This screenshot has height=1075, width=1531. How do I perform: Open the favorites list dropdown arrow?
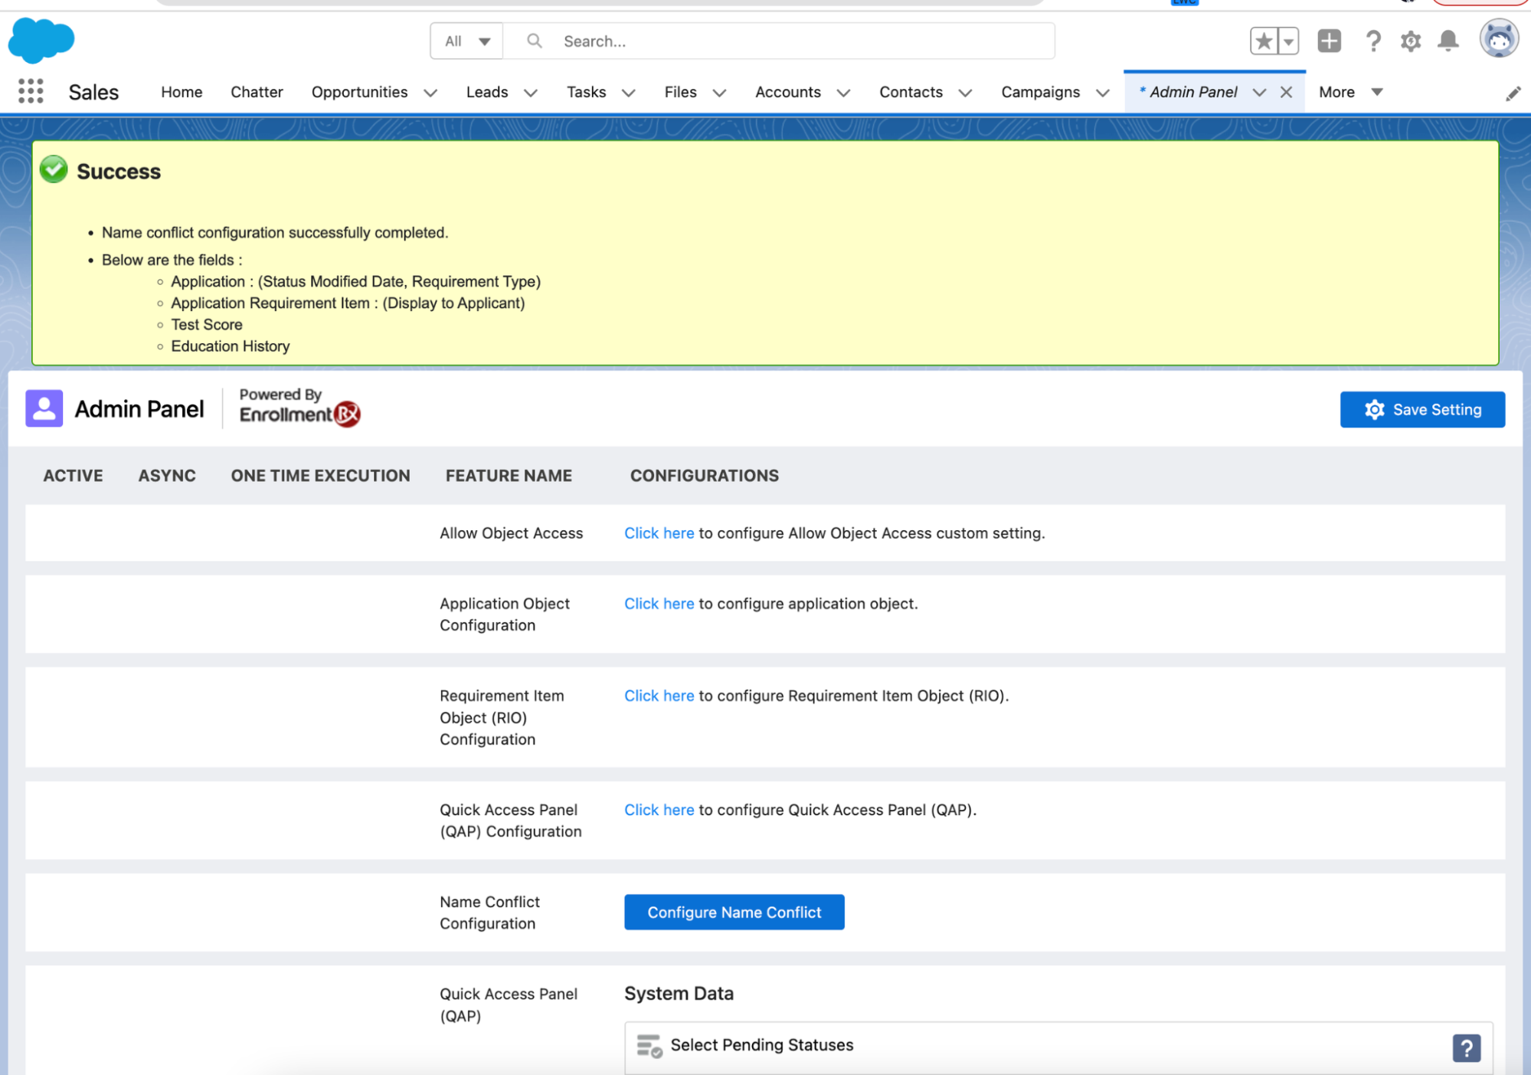tap(1289, 41)
